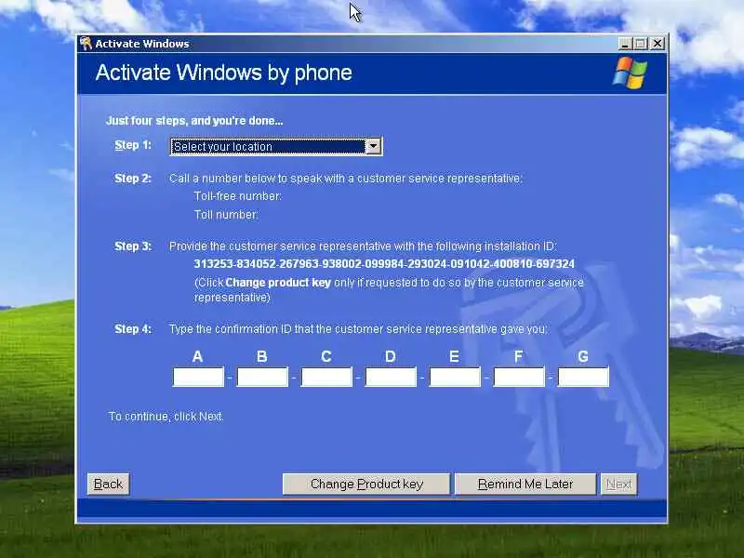Click the 'Activate Windows by phone' heading
Screen dimensions: 744x558
pos(224,73)
